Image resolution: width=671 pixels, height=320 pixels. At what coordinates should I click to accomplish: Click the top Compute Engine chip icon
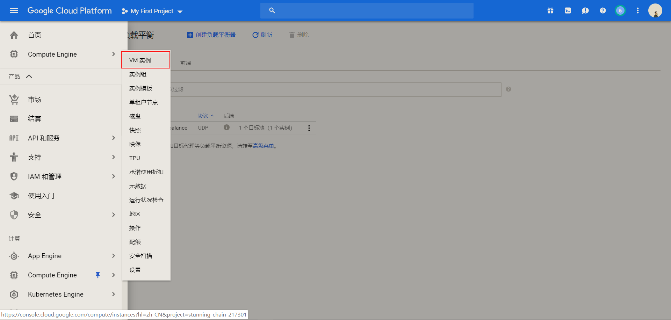click(x=14, y=54)
